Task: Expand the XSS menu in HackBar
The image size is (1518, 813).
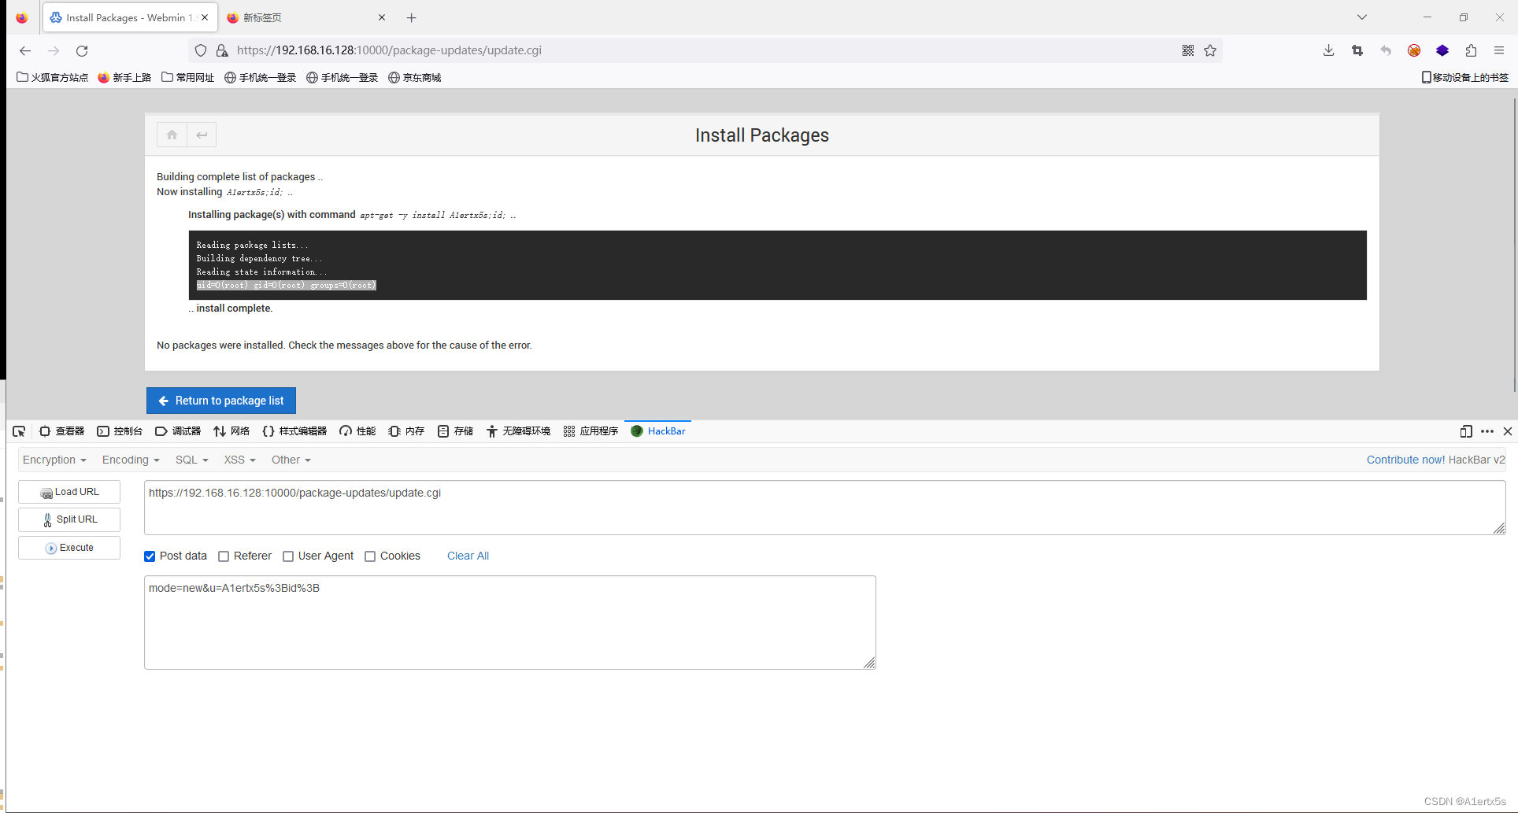Action: coord(239,460)
